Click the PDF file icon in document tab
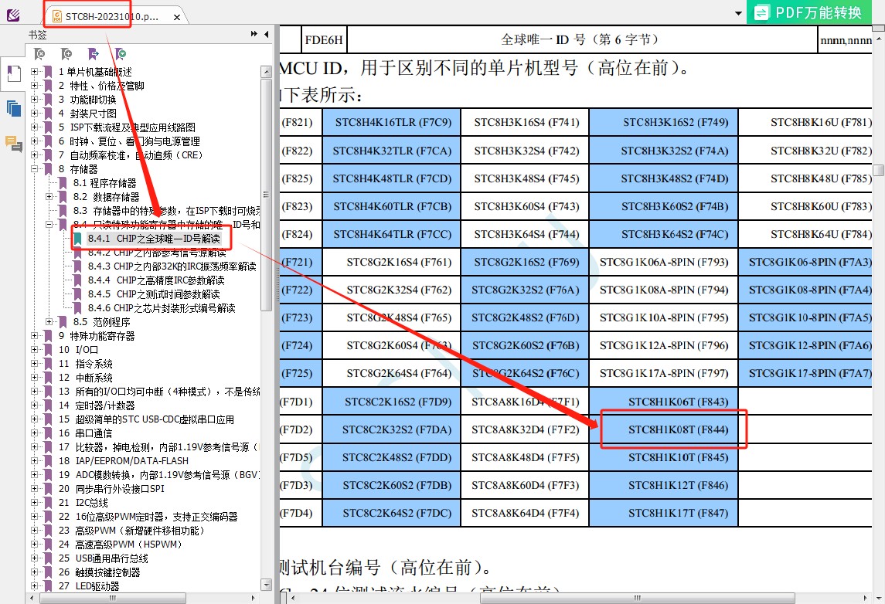Image resolution: width=885 pixels, height=604 pixels. tap(57, 16)
